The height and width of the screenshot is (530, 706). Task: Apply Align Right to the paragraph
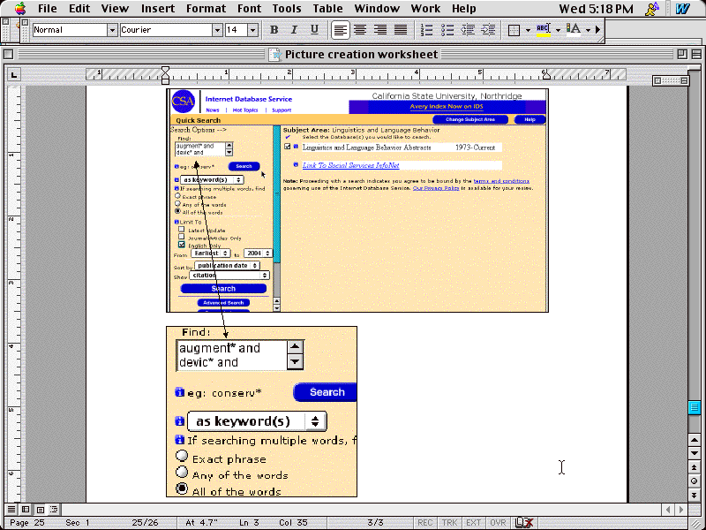click(x=380, y=30)
